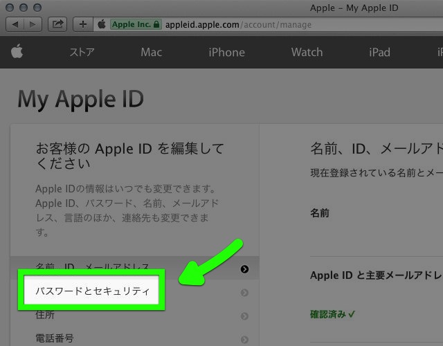Image resolution: width=443 pixels, height=346 pixels.
Task: Select the 名前、ID、メールアドレス sidebar row
Action: (x=135, y=268)
